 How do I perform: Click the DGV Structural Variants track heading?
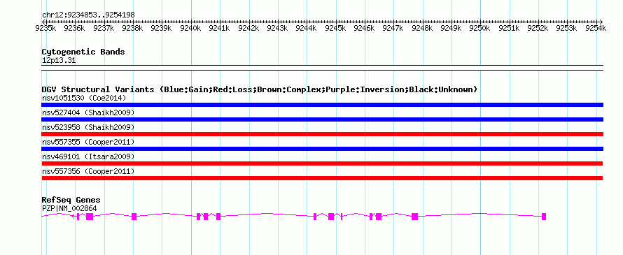point(260,89)
